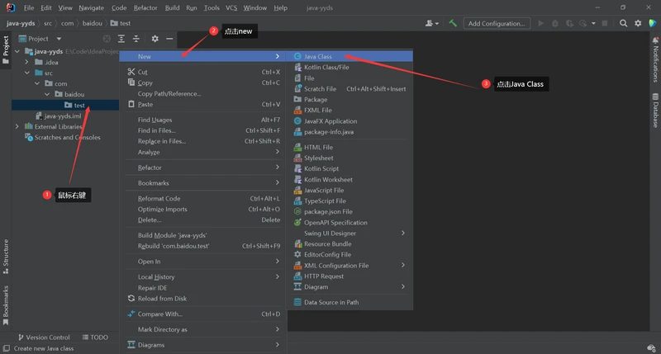Image resolution: width=661 pixels, height=354 pixels.
Task: Open the Notifications bell on right sidebar
Action: point(654,63)
